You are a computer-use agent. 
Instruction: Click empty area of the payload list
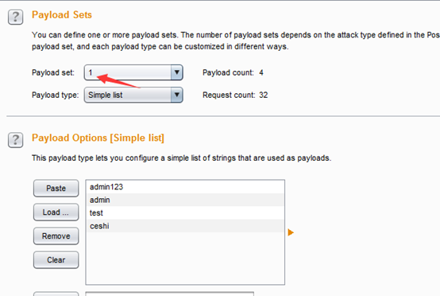tap(185, 258)
